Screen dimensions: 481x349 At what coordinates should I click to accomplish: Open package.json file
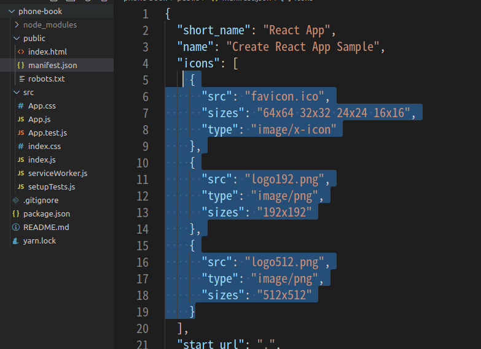pyautogui.click(x=47, y=214)
